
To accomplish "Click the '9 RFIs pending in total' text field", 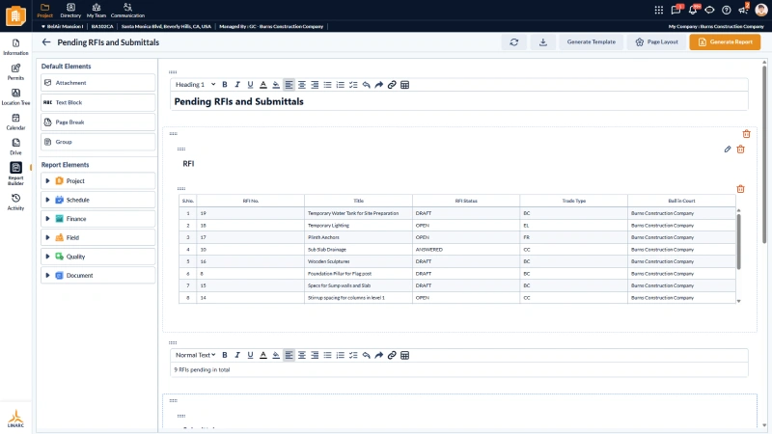I will 459,369.
